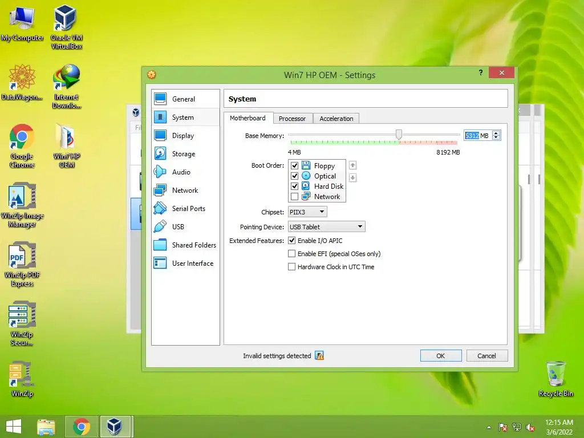Click the invalid settings warning icon
The image size is (584, 438).
point(319,356)
